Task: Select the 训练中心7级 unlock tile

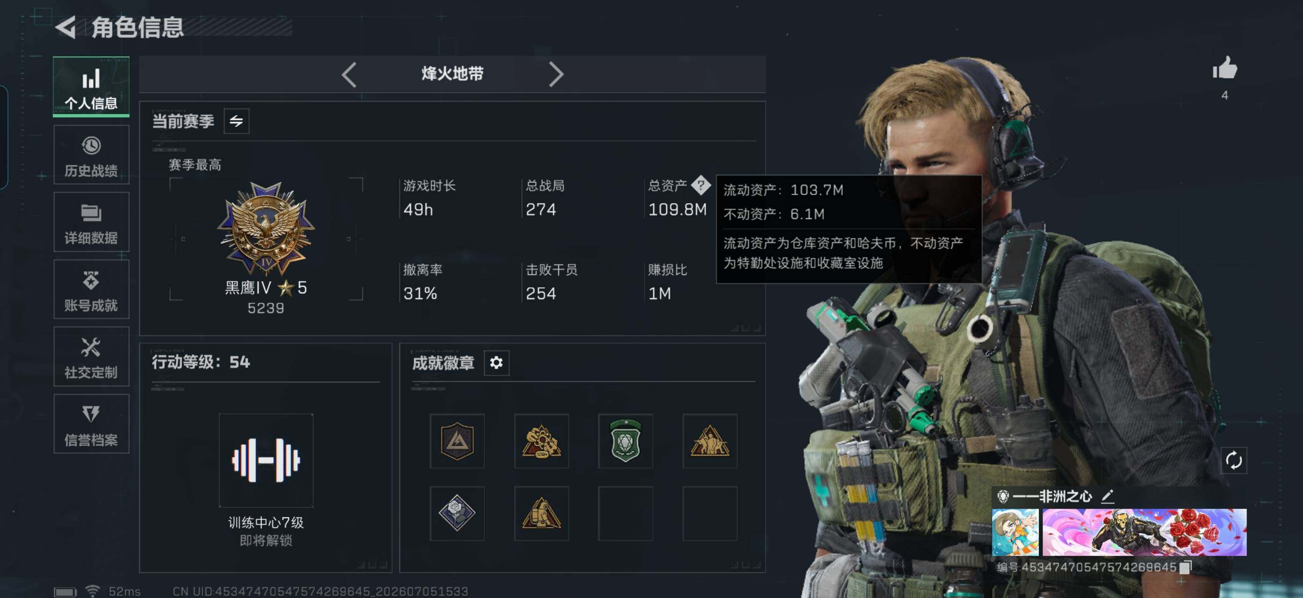Action: coord(266,460)
